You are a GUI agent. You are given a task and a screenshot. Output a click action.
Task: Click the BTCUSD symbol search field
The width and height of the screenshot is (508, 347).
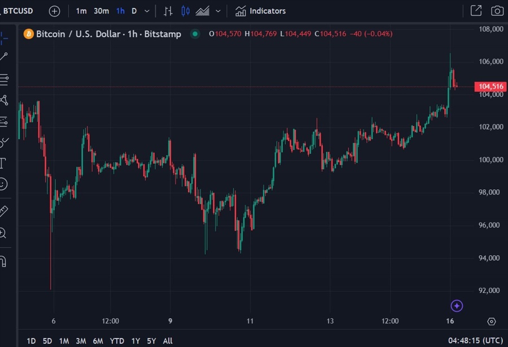coord(18,11)
